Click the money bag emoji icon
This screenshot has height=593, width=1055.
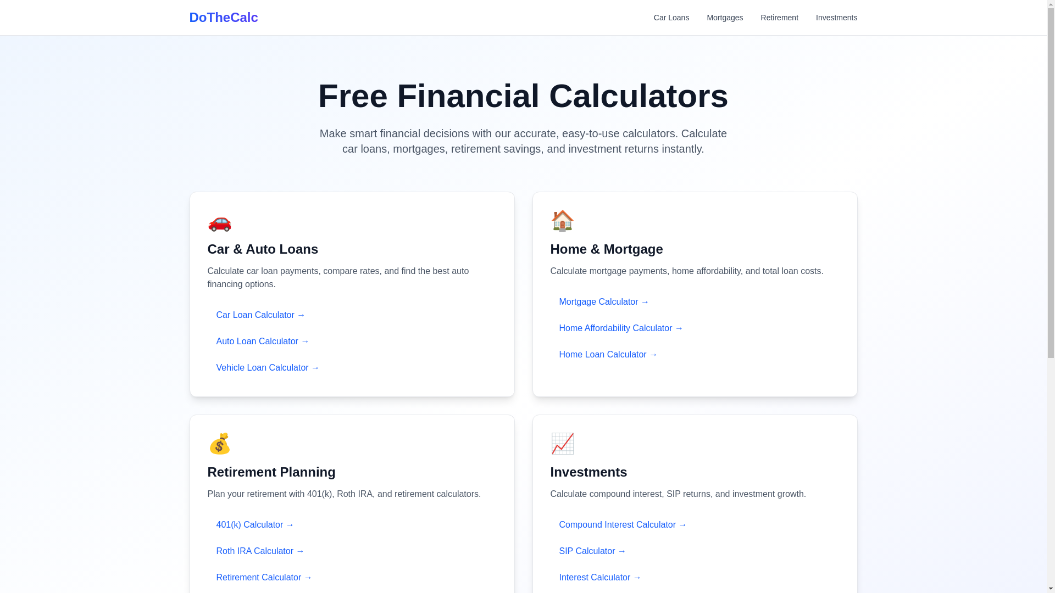(x=219, y=444)
